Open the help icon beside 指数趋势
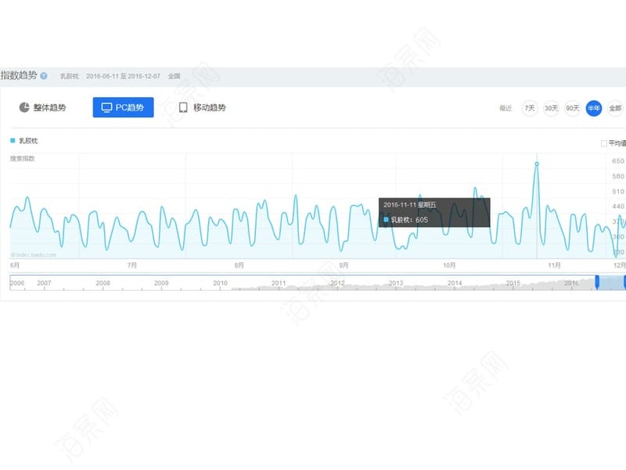 [x=44, y=75]
